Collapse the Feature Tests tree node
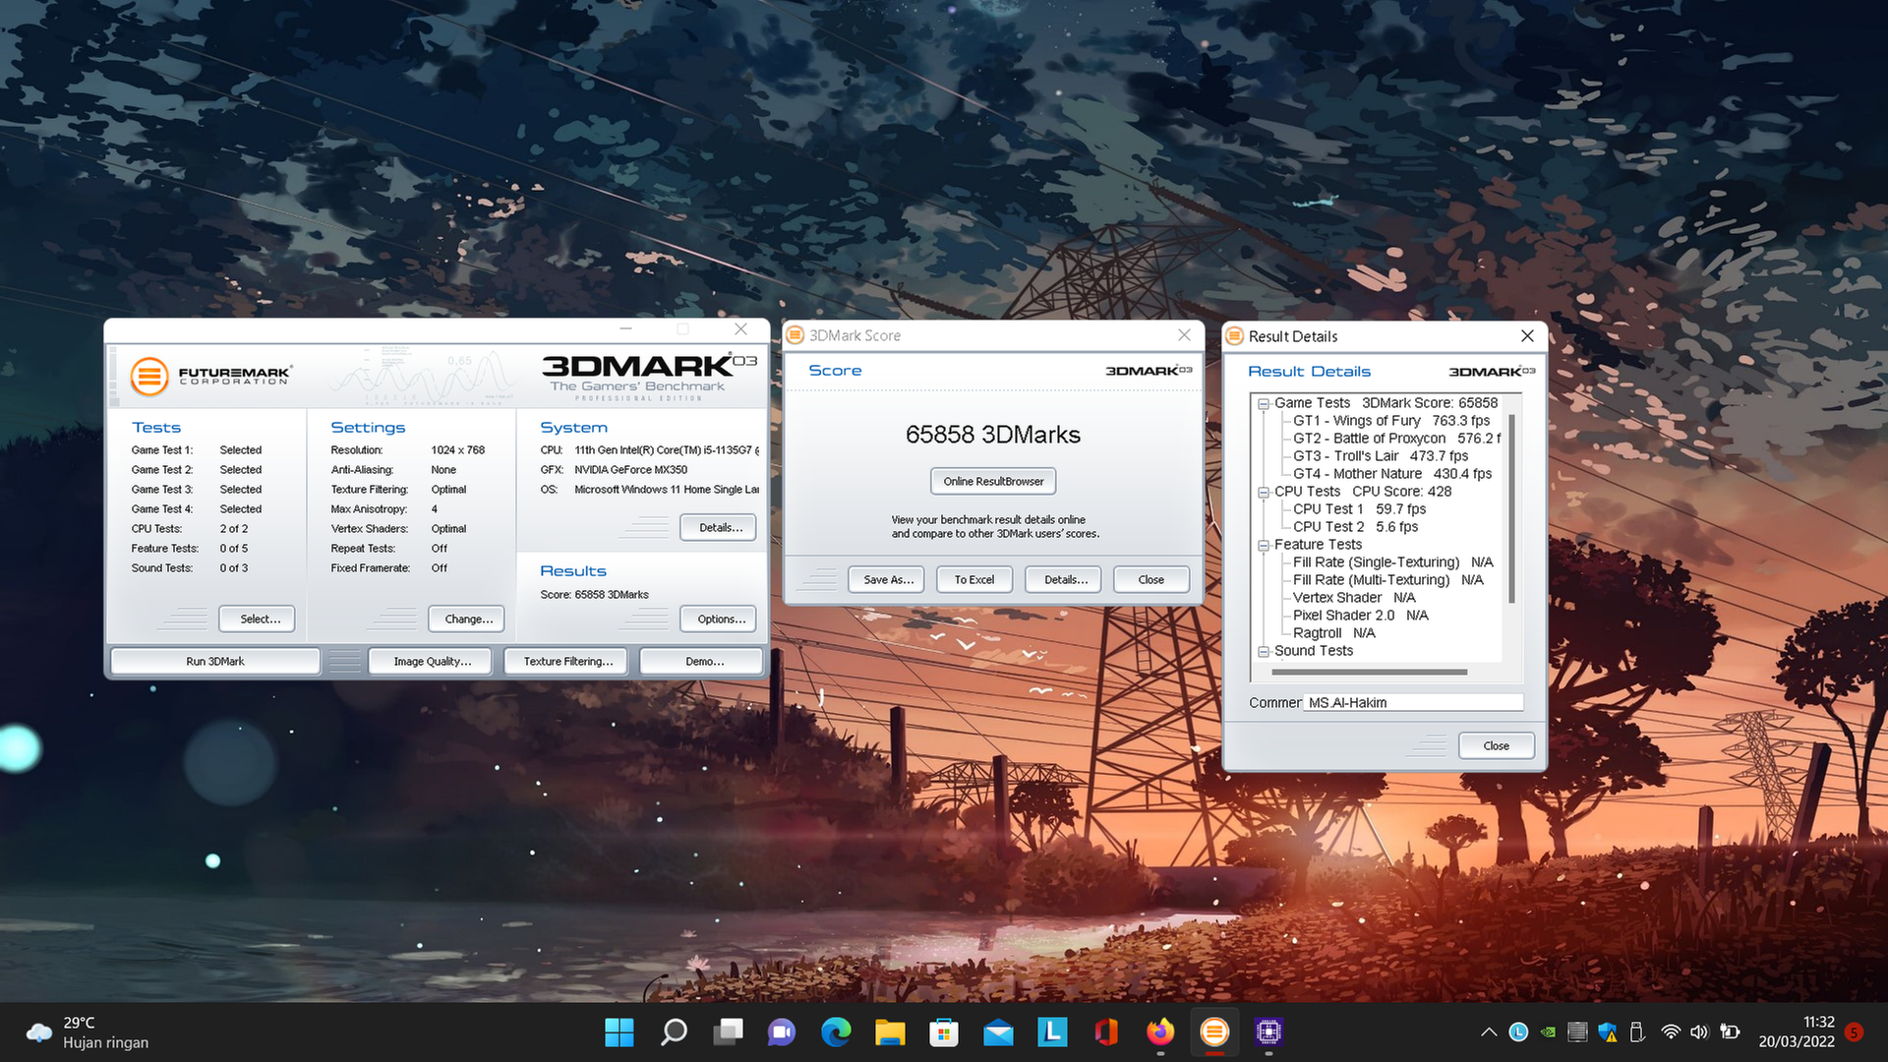 pyautogui.click(x=1264, y=545)
